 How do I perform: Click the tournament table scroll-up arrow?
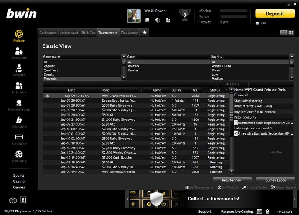[x=231, y=90]
